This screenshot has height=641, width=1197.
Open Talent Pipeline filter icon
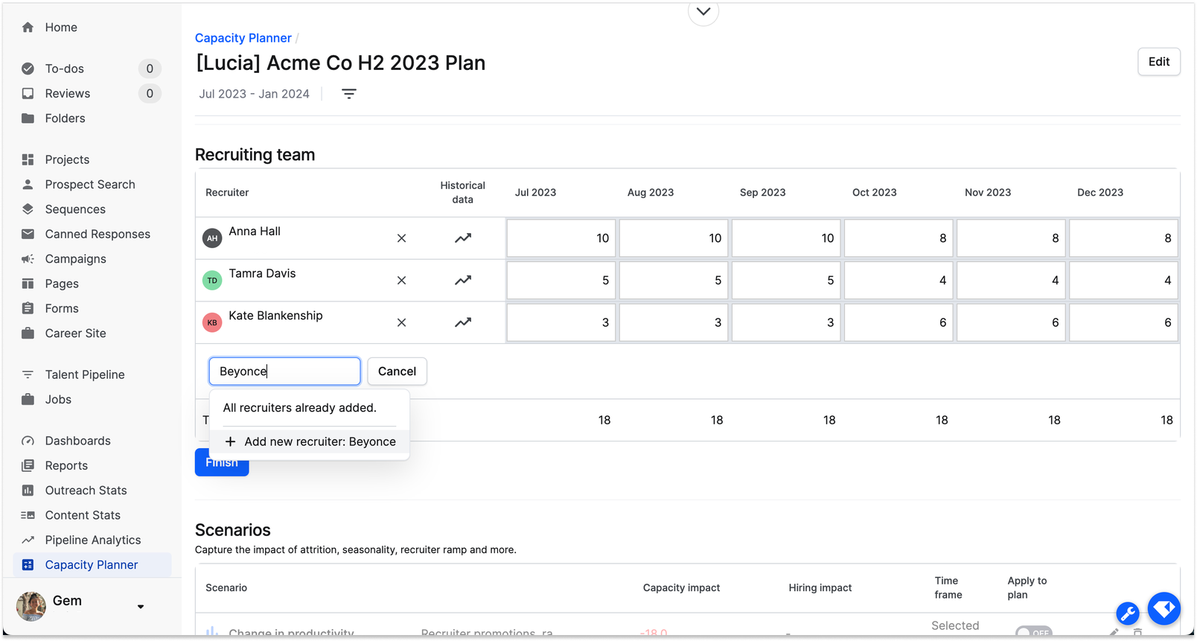[28, 374]
